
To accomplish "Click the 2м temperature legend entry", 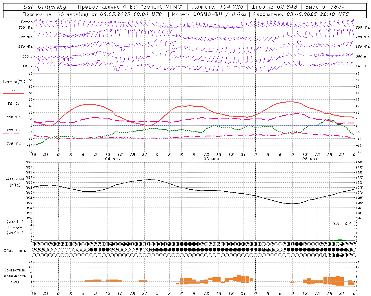I will 14,90.
